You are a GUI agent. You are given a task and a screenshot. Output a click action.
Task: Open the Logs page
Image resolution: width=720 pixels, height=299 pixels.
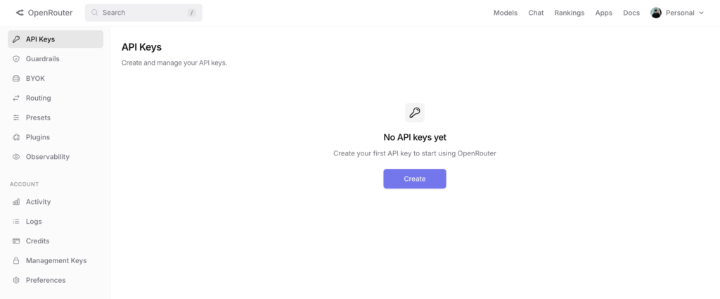tap(56, 222)
